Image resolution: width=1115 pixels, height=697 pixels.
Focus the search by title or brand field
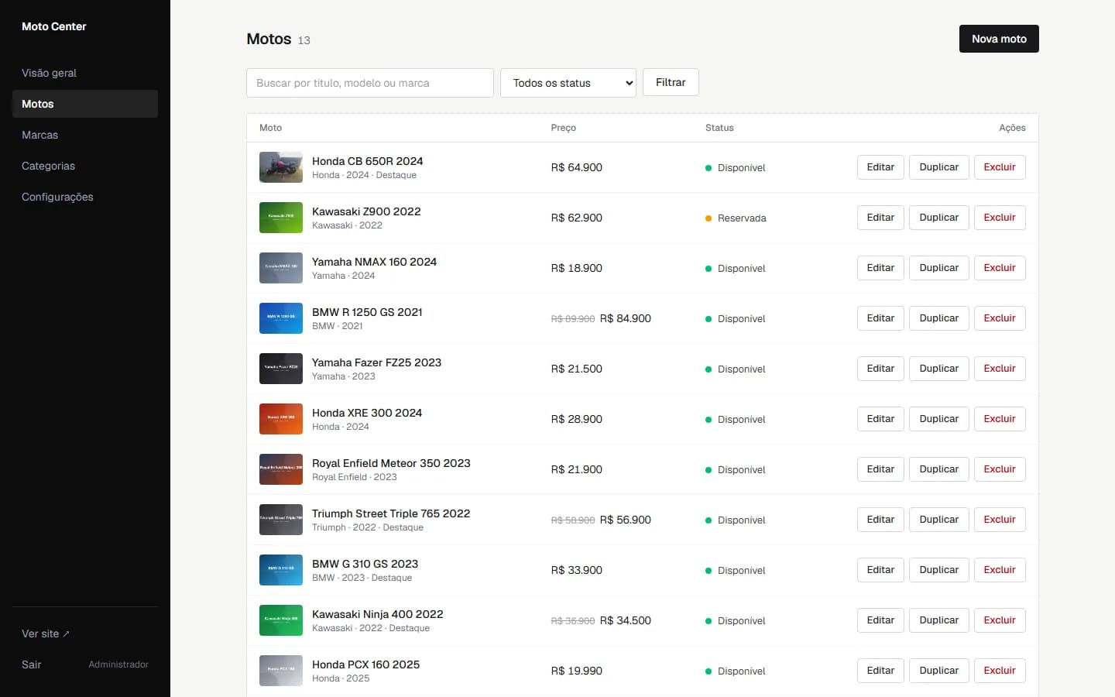pyautogui.click(x=370, y=83)
